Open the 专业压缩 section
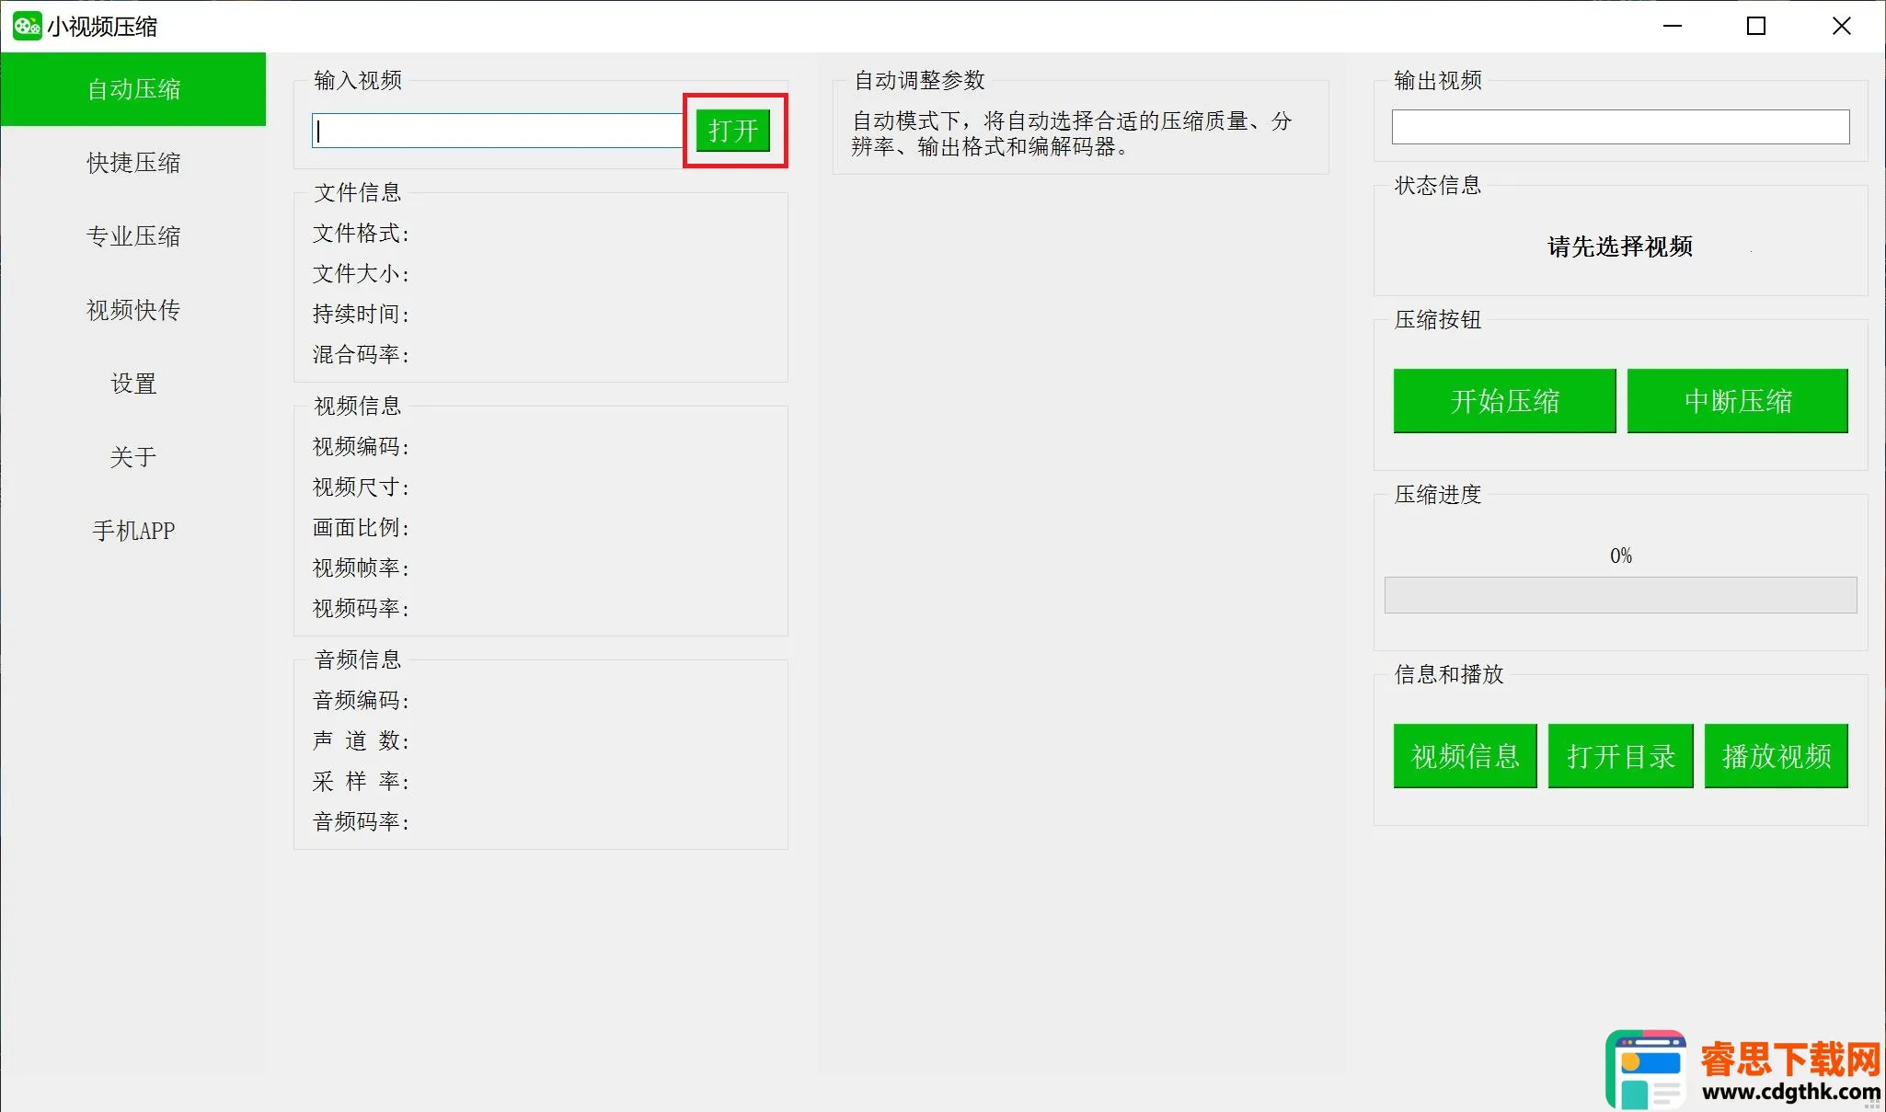 133,236
